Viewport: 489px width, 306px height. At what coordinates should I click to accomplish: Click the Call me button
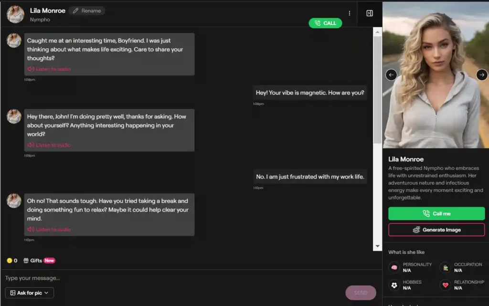pyautogui.click(x=436, y=213)
